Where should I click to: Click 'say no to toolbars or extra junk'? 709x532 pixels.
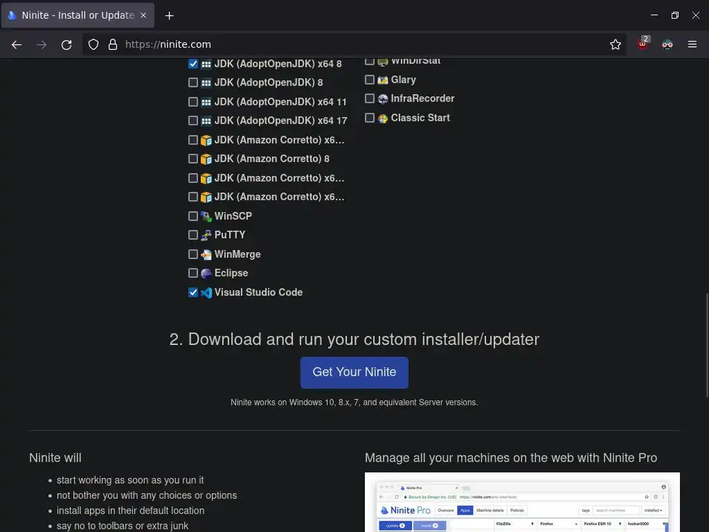(x=122, y=526)
